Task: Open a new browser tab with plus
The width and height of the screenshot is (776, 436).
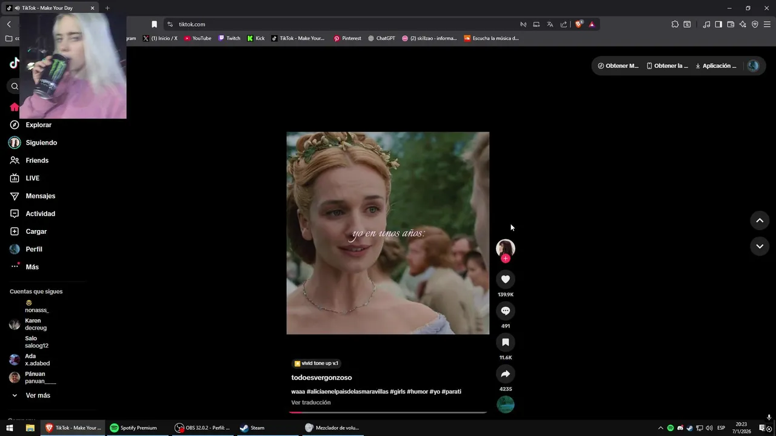Action: click(x=107, y=8)
